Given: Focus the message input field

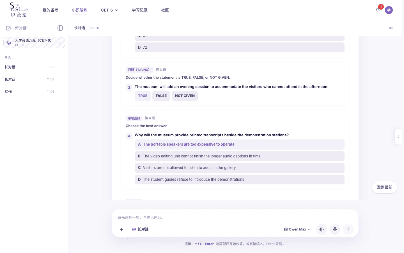Looking at the screenshot, I should point(235,217).
